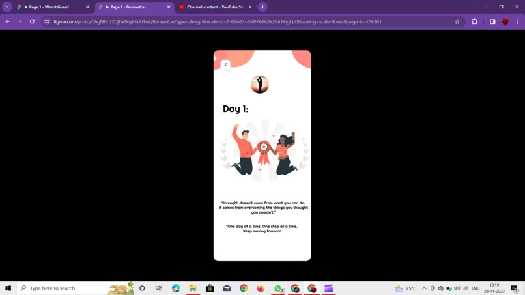Click the Type here to search box

(x=76, y=288)
